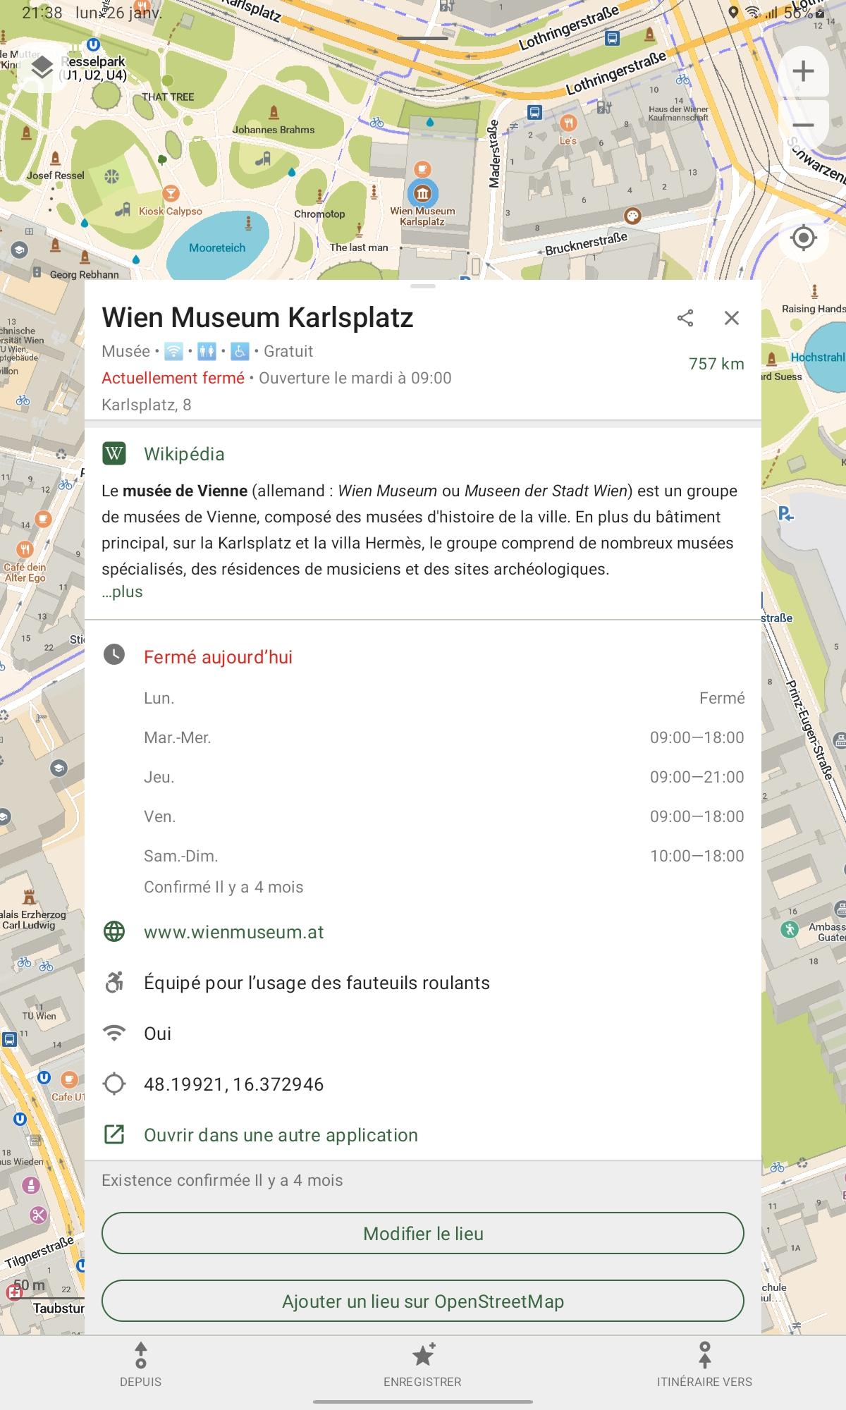Tap the Chromotop artwork icon

319,197
